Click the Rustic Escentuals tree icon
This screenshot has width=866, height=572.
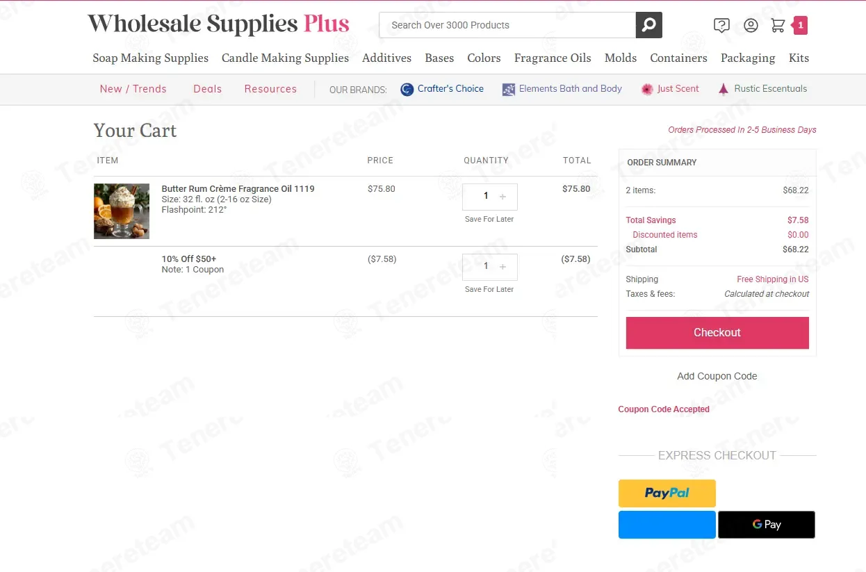point(724,89)
